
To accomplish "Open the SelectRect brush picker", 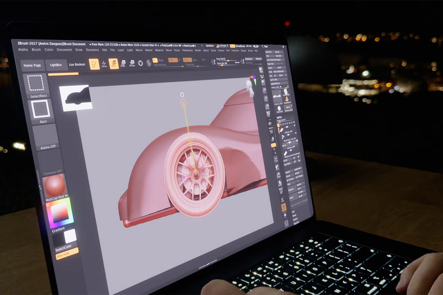I will click(x=36, y=85).
